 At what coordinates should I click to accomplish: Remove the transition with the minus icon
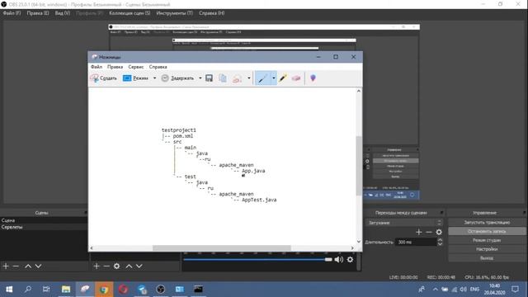click(429, 232)
